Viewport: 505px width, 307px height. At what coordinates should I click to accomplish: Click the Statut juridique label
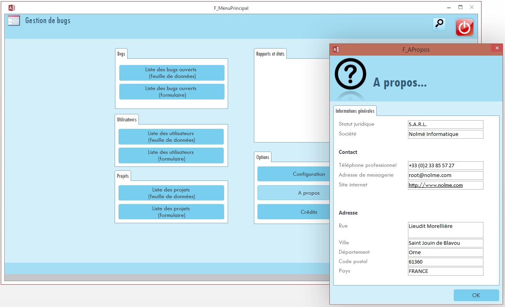click(356, 124)
